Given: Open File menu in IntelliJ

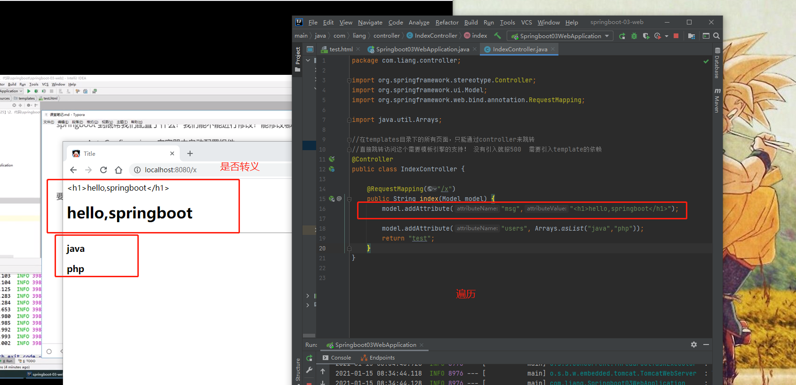Looking at the screenshot, I should pos(313,22).
